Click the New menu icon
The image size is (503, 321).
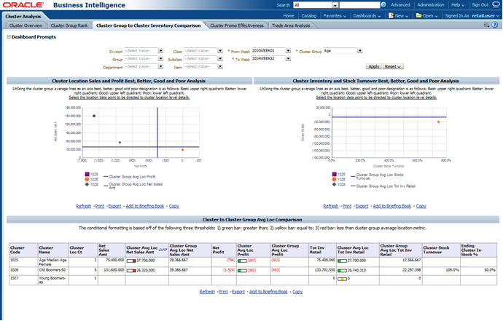tap(391, 15)
